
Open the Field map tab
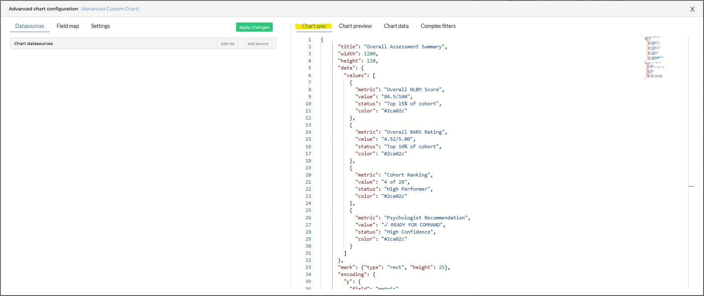click(x=67, y=26)
